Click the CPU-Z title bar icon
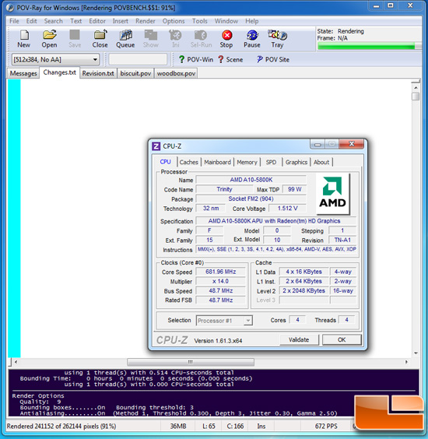The width and height of the screenshot is (428, 439). pyautogui.click(x=156, y=146)
